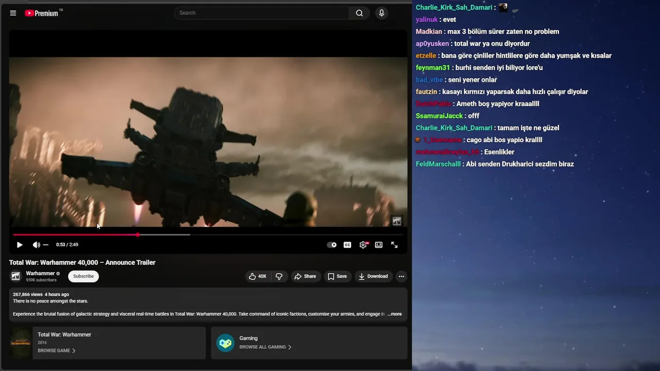Click the Search input field
This screenshot has width=660, height=371.
pos(262,13)
